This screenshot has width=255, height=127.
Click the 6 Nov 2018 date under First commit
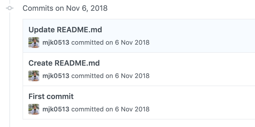(x=132, y=109)
